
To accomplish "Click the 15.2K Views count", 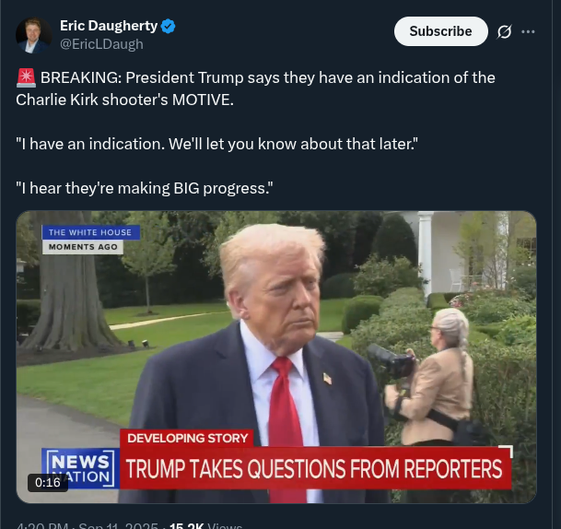I will (x=205, y=526).
